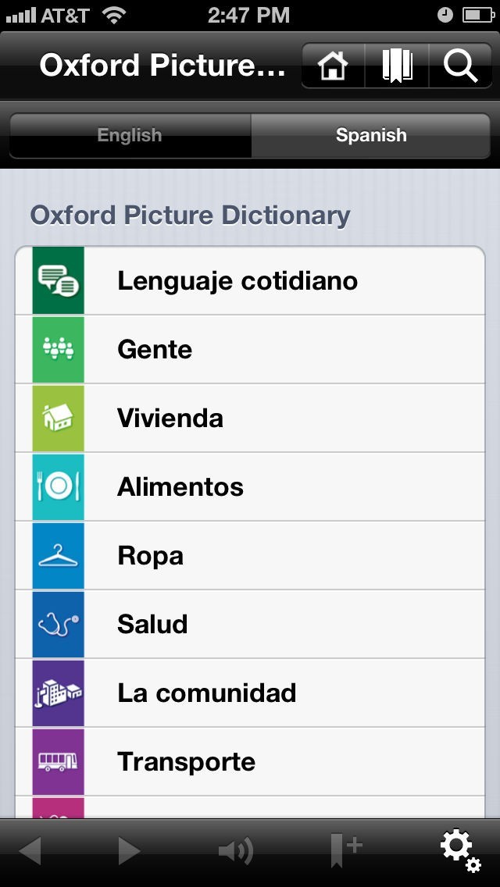
Task: Tap the green house Vivienda icon
Action: [x=58, y=419]
